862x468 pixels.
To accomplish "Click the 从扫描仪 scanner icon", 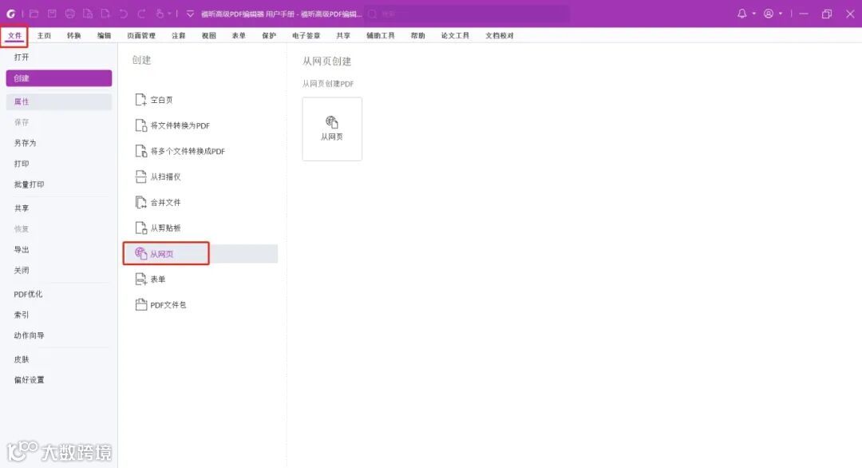I will pyautogui.click(x=140, y=176).
